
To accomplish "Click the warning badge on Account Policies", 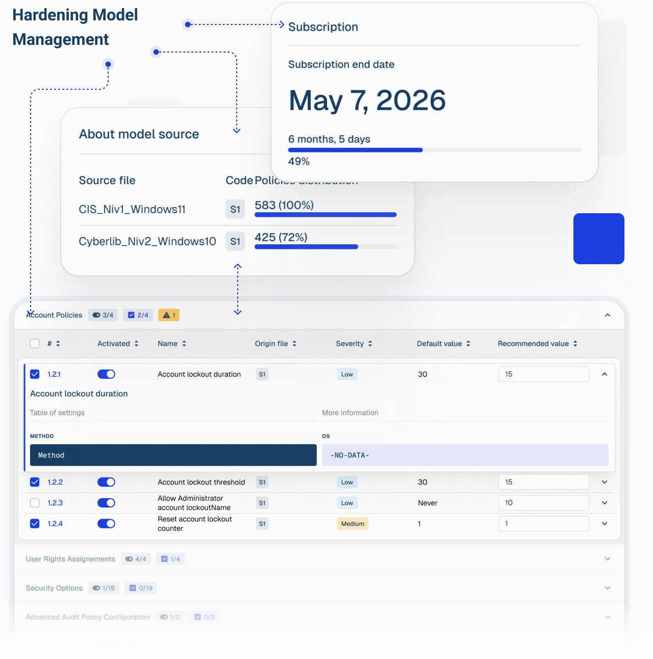I will 168,315.
